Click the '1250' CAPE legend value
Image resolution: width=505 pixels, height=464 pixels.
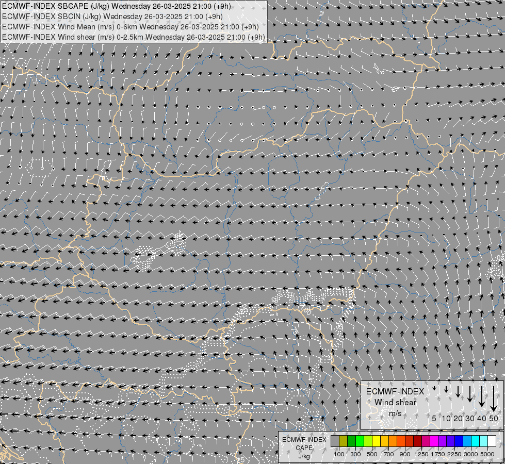pos(421,454)
